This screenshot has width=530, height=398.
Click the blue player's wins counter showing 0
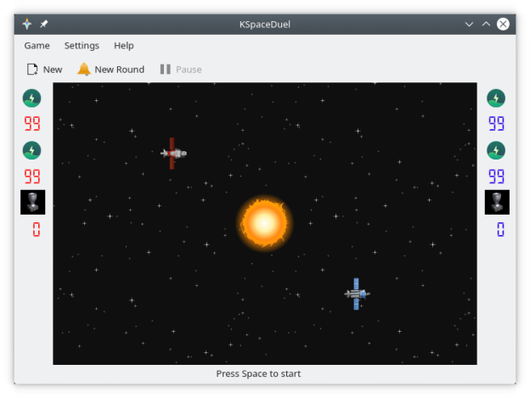pos(499,229)
